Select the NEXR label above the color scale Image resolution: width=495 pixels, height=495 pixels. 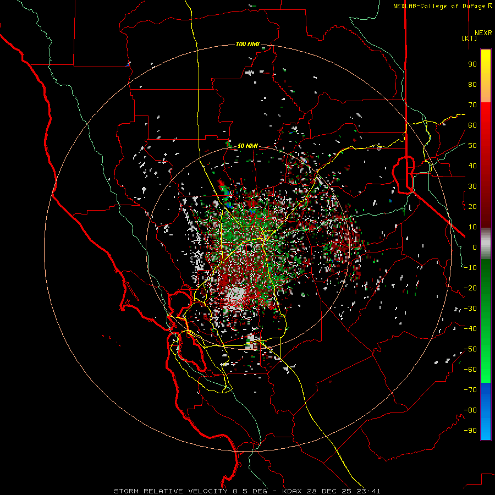click(x=483, y=33)
